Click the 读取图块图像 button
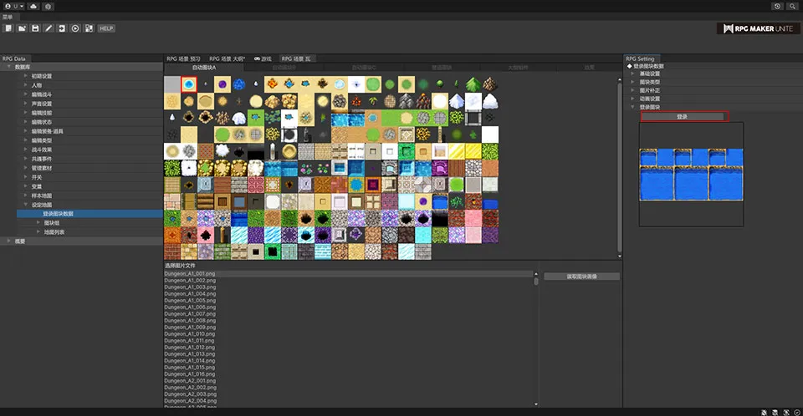This screenshot has width=803, height=416. [x=581, y=276]
